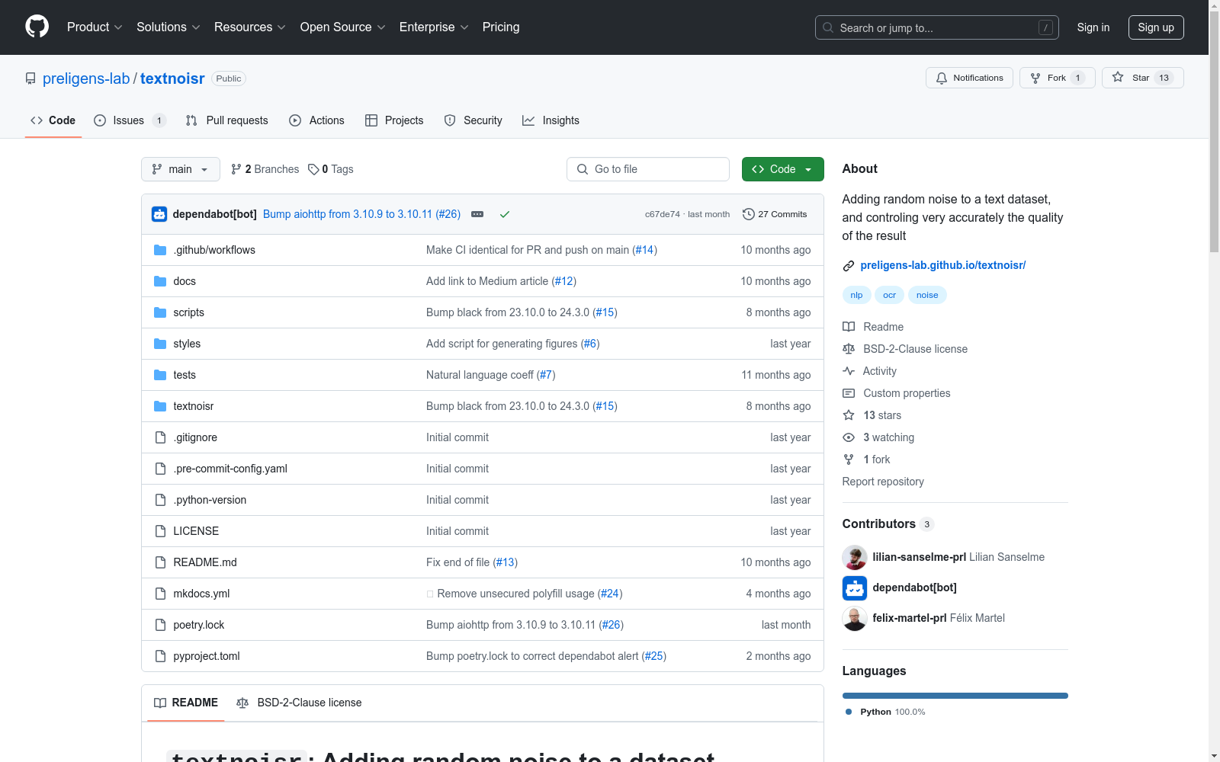Open the preligens-lab.github.io/textnoisr website link
Screen dimensions: 1220x762
[942, 265]
